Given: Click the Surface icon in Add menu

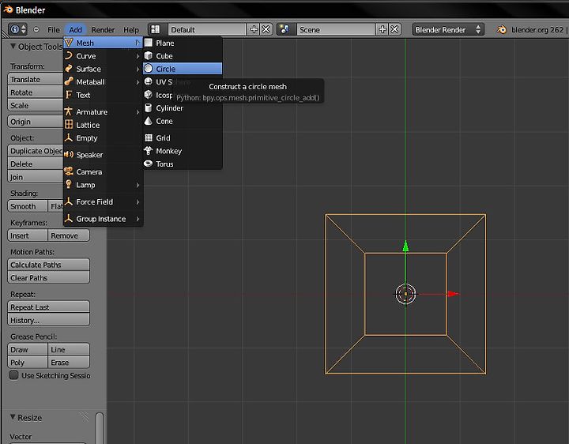Looking at the screenshot, I should click(x=69, y=69).
